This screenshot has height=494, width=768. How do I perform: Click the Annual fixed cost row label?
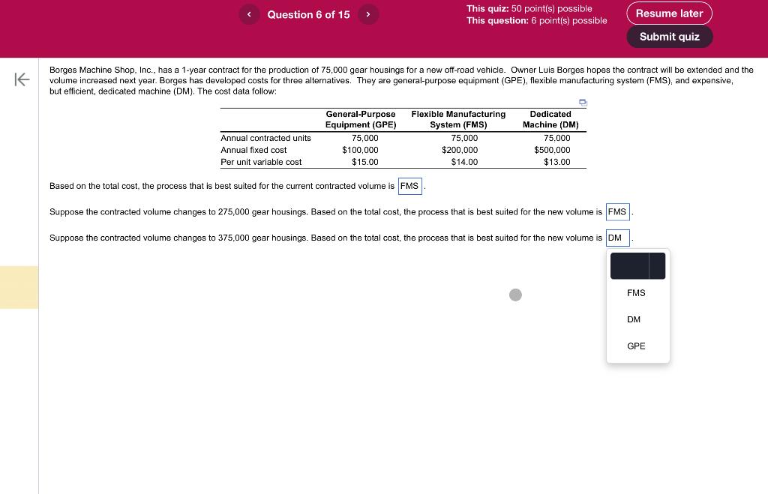[x=253, y=151]
